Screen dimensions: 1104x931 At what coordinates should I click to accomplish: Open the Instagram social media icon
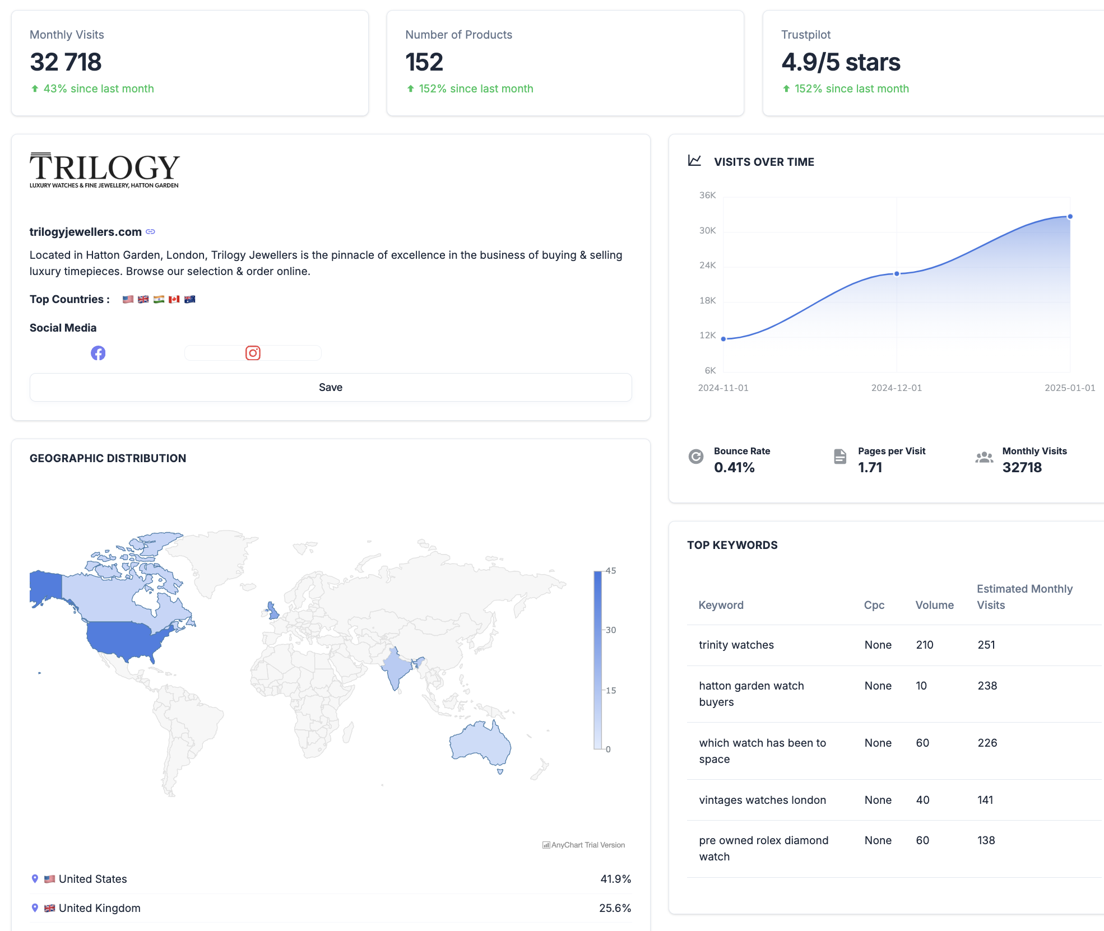point(253,353)
